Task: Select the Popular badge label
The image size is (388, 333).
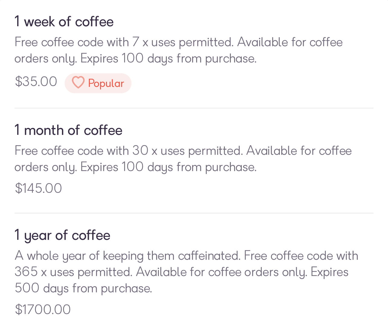Action: tap(106, 84)
